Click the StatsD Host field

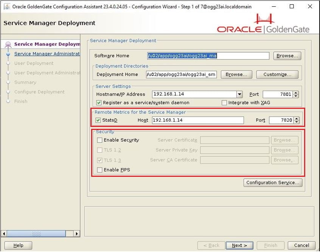point(198,120)
